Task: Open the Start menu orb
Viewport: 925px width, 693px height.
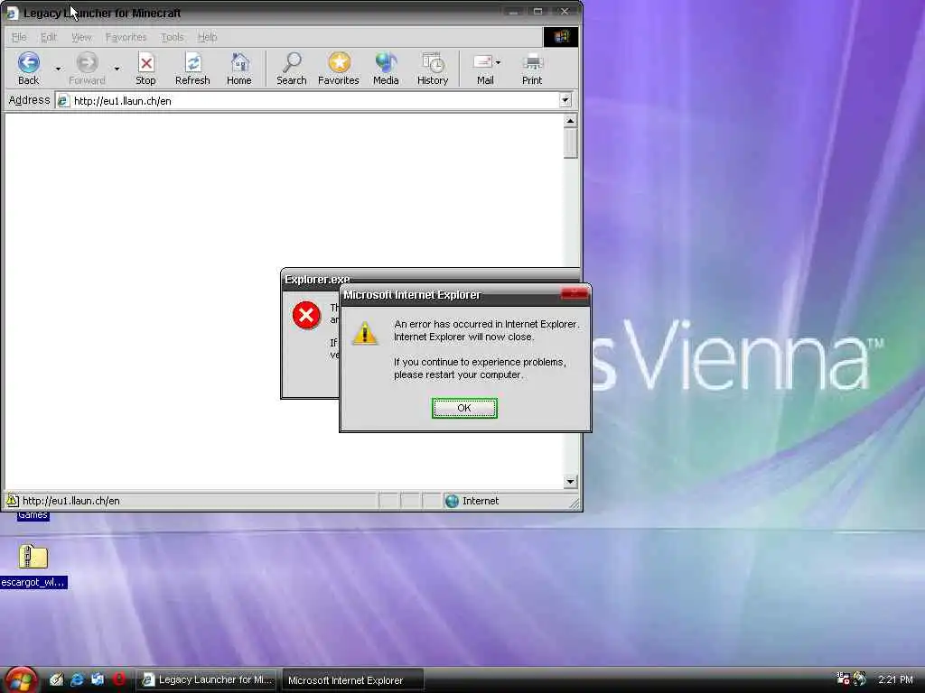Action: tap(20, 680)
